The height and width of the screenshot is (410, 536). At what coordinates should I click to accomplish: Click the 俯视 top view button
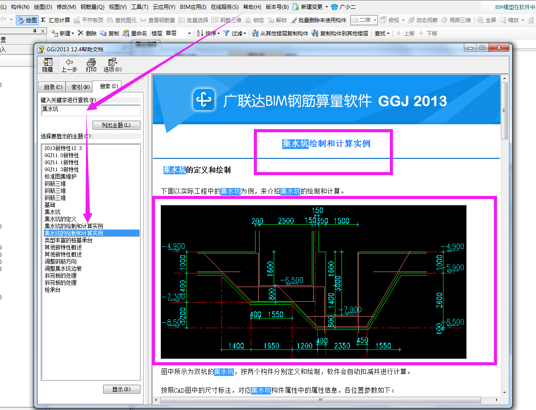coord(390,20)
